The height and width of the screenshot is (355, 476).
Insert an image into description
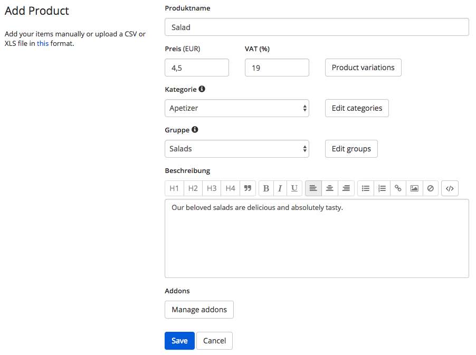414,188
